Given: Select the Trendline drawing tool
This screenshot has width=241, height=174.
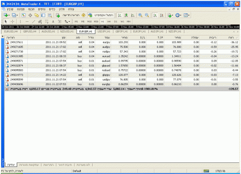Looking at the screenshot, I should coord(33,22).
